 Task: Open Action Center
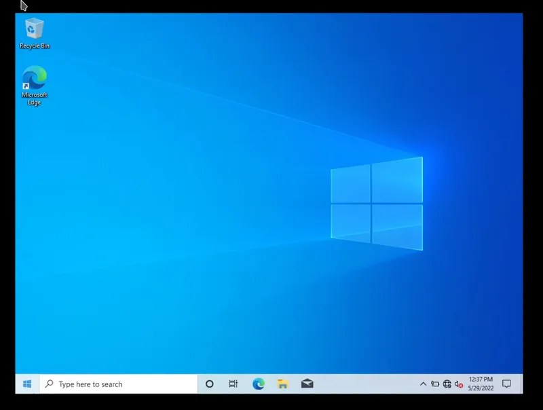click(508, 384)
